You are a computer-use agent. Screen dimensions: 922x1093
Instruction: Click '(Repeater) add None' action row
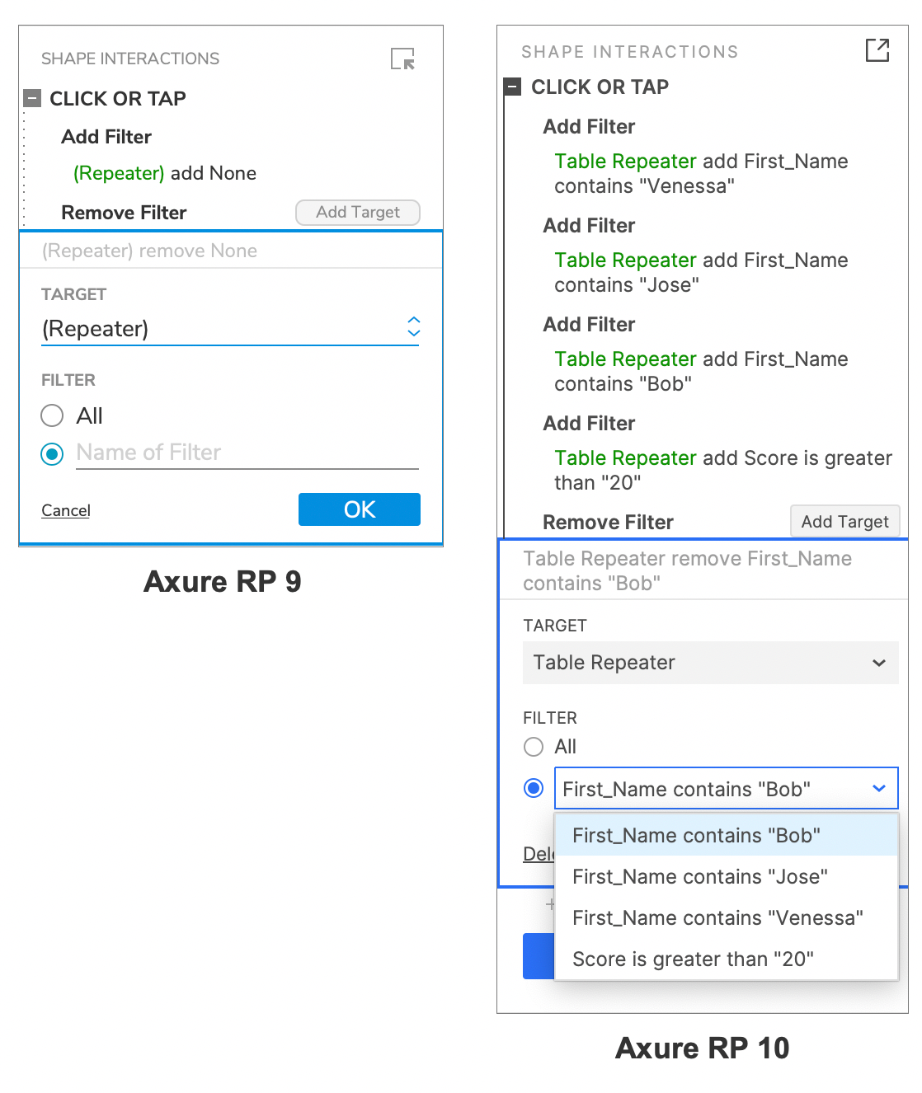[165, 173]
